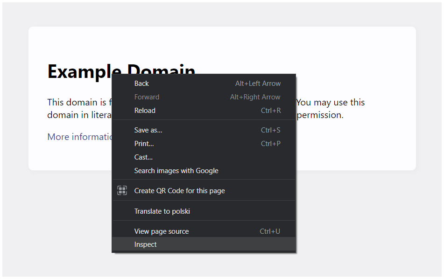The image size is (444, 279).
Task: Click the Ctrl+S shortcut label
Action: 270,130
